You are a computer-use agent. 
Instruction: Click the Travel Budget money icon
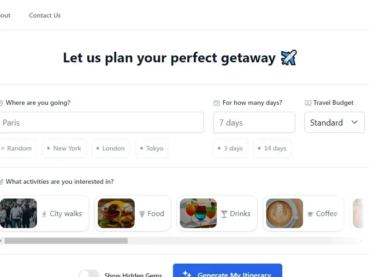[x=308, y=103]
